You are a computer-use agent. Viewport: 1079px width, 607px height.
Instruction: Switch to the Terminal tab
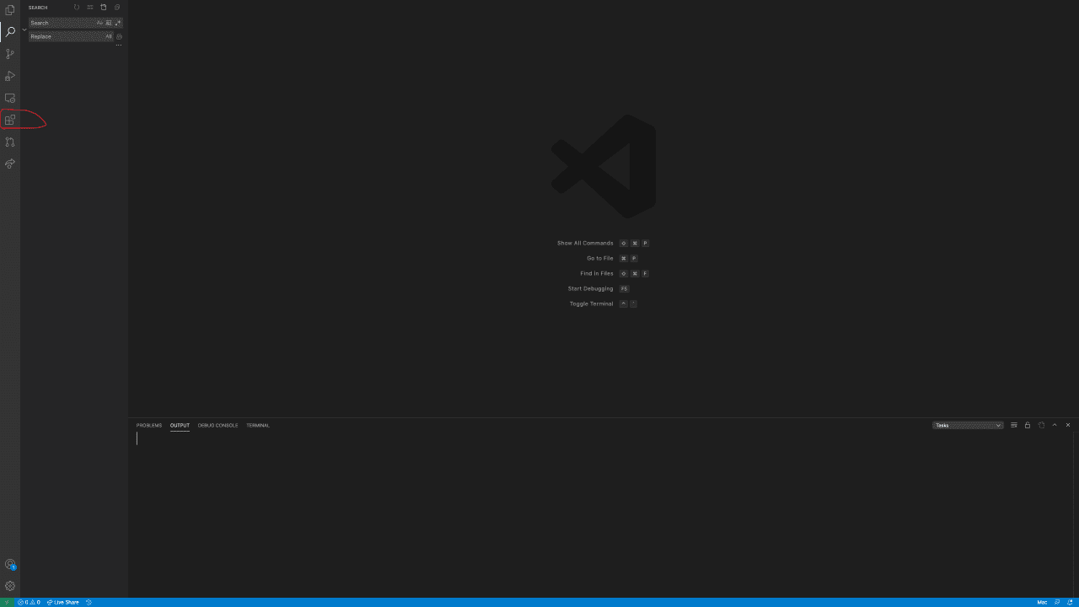pyautogui.click(x=258, y=425)
